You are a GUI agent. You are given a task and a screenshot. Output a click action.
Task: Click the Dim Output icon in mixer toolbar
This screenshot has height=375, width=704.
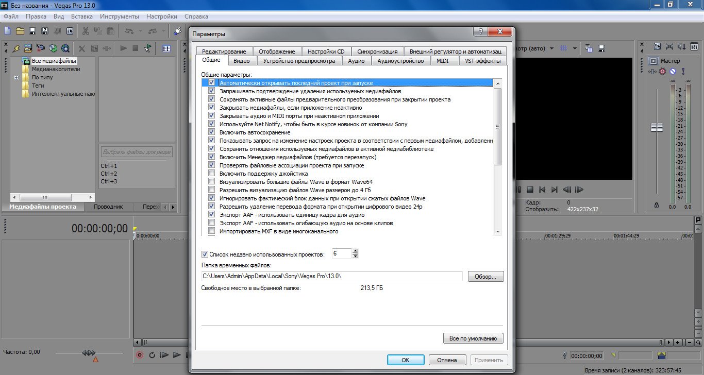tap(682, 47)
